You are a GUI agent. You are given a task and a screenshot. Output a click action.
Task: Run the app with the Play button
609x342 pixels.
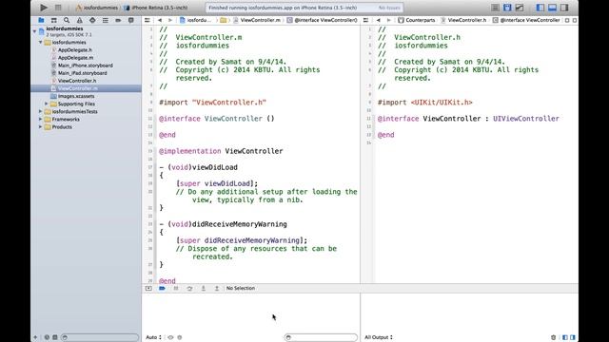point(44,8)
